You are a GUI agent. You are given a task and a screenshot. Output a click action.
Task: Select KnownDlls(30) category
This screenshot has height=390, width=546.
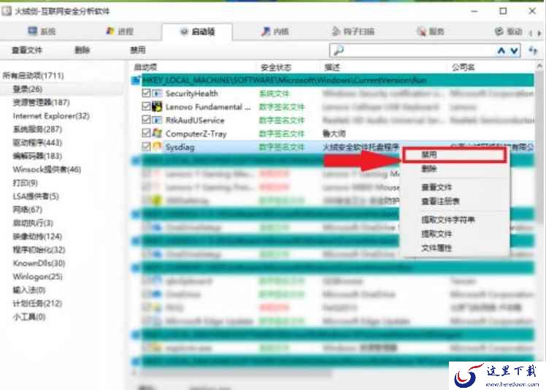39,263
